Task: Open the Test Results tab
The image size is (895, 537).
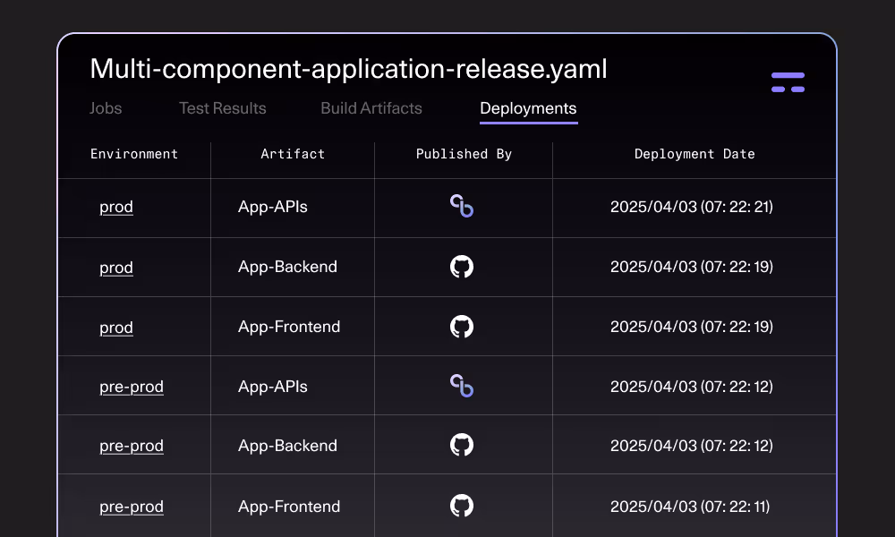Action: [x=222, y=108]
